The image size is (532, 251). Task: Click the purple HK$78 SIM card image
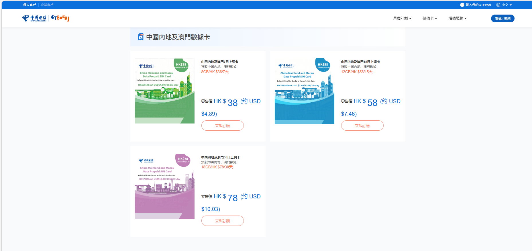click(x=165, y=186)
